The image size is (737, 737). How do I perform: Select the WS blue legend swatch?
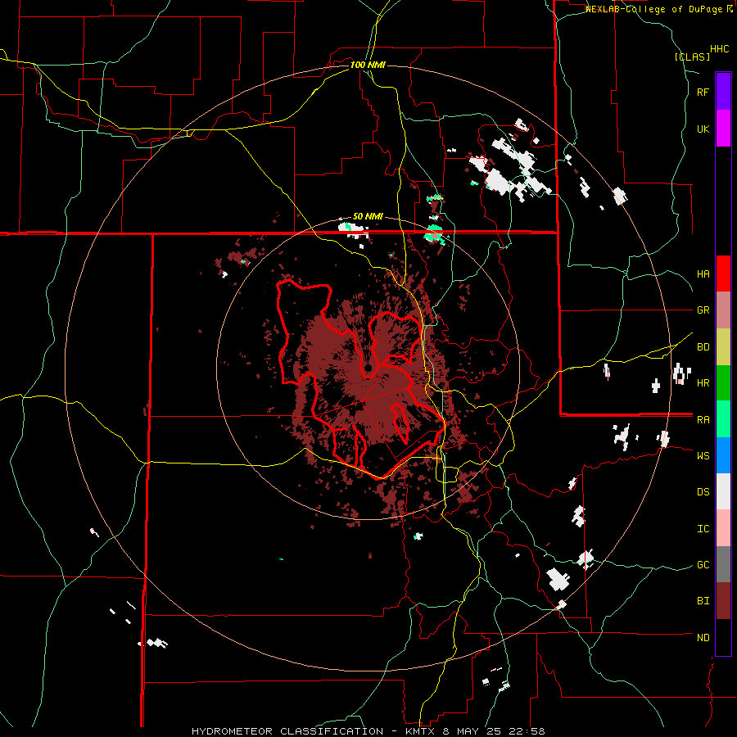pos(723,455)
